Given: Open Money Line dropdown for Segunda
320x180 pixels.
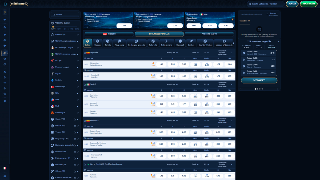Looking at the screenshot, I should (172, 53).
